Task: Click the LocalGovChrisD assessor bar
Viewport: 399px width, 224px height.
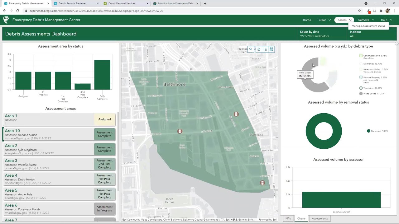Action: coord(341,200)
